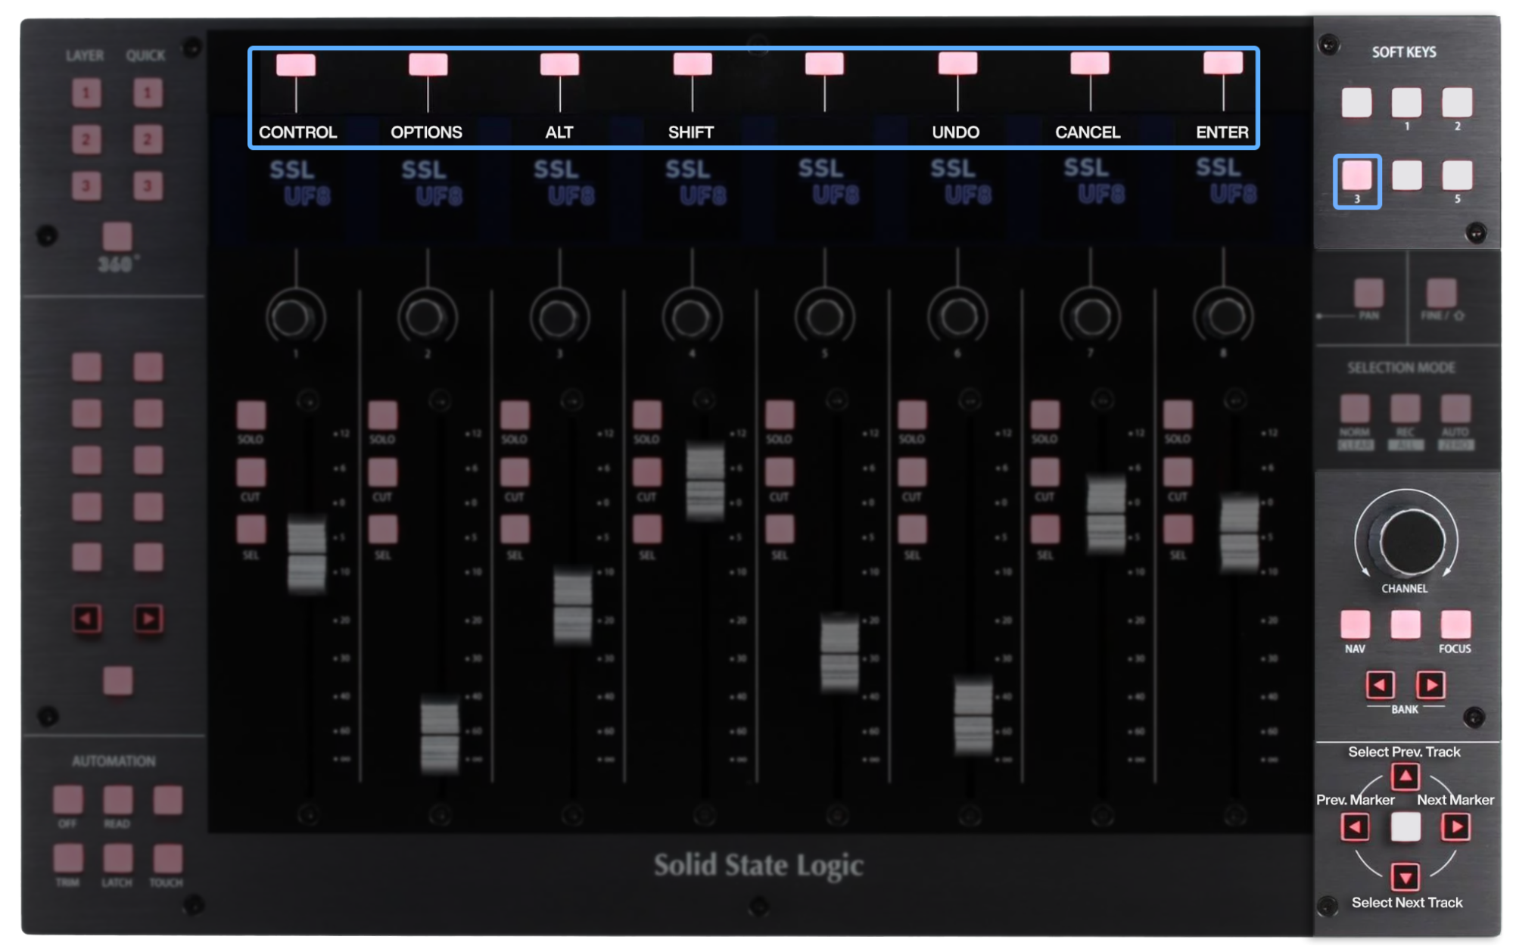The width and height of the screenshot is (1513, 946).
Task: Click the channel 8 fader cap
Action: 1239,532
